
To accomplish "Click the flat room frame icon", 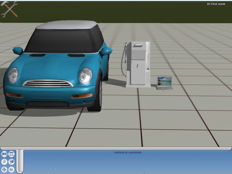I will [11, 154].
